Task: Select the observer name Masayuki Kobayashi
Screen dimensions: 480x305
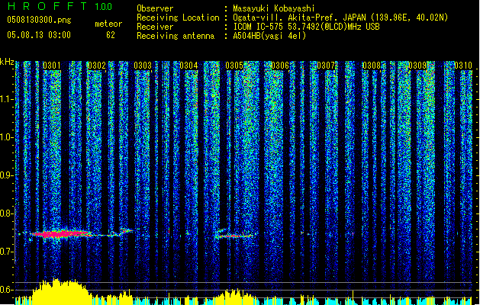Action: click(274, 8)
